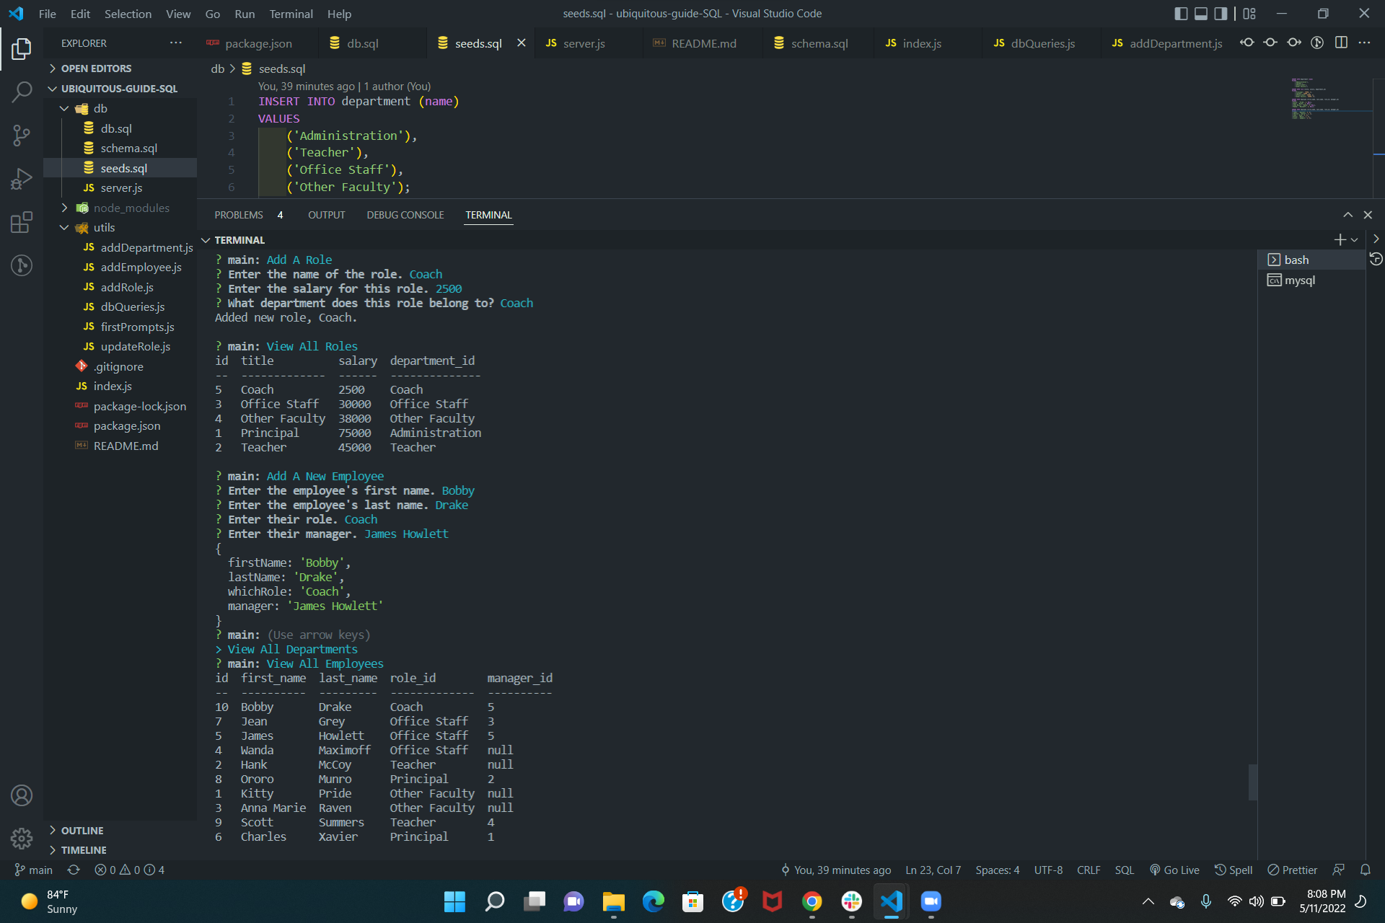This screenshot has height=923, width=1385.
Task: Open the Extensions view
Action: (22, 222)
